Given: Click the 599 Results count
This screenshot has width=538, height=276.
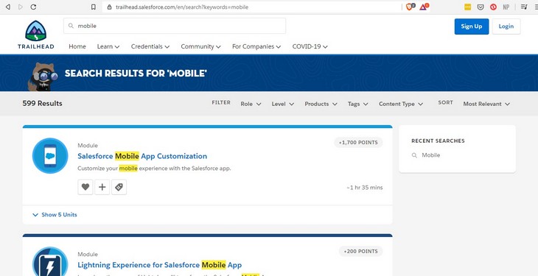Looking at the screenshot, I should (42, 103).
